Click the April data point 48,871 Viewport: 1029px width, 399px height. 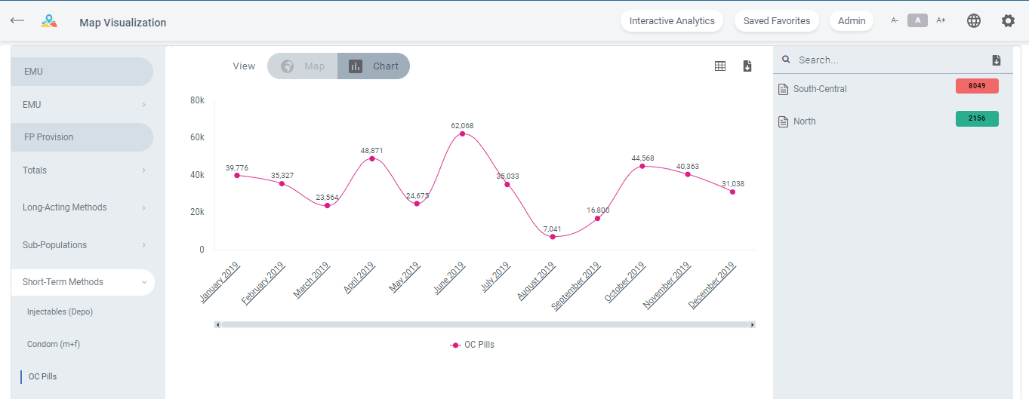371,158
